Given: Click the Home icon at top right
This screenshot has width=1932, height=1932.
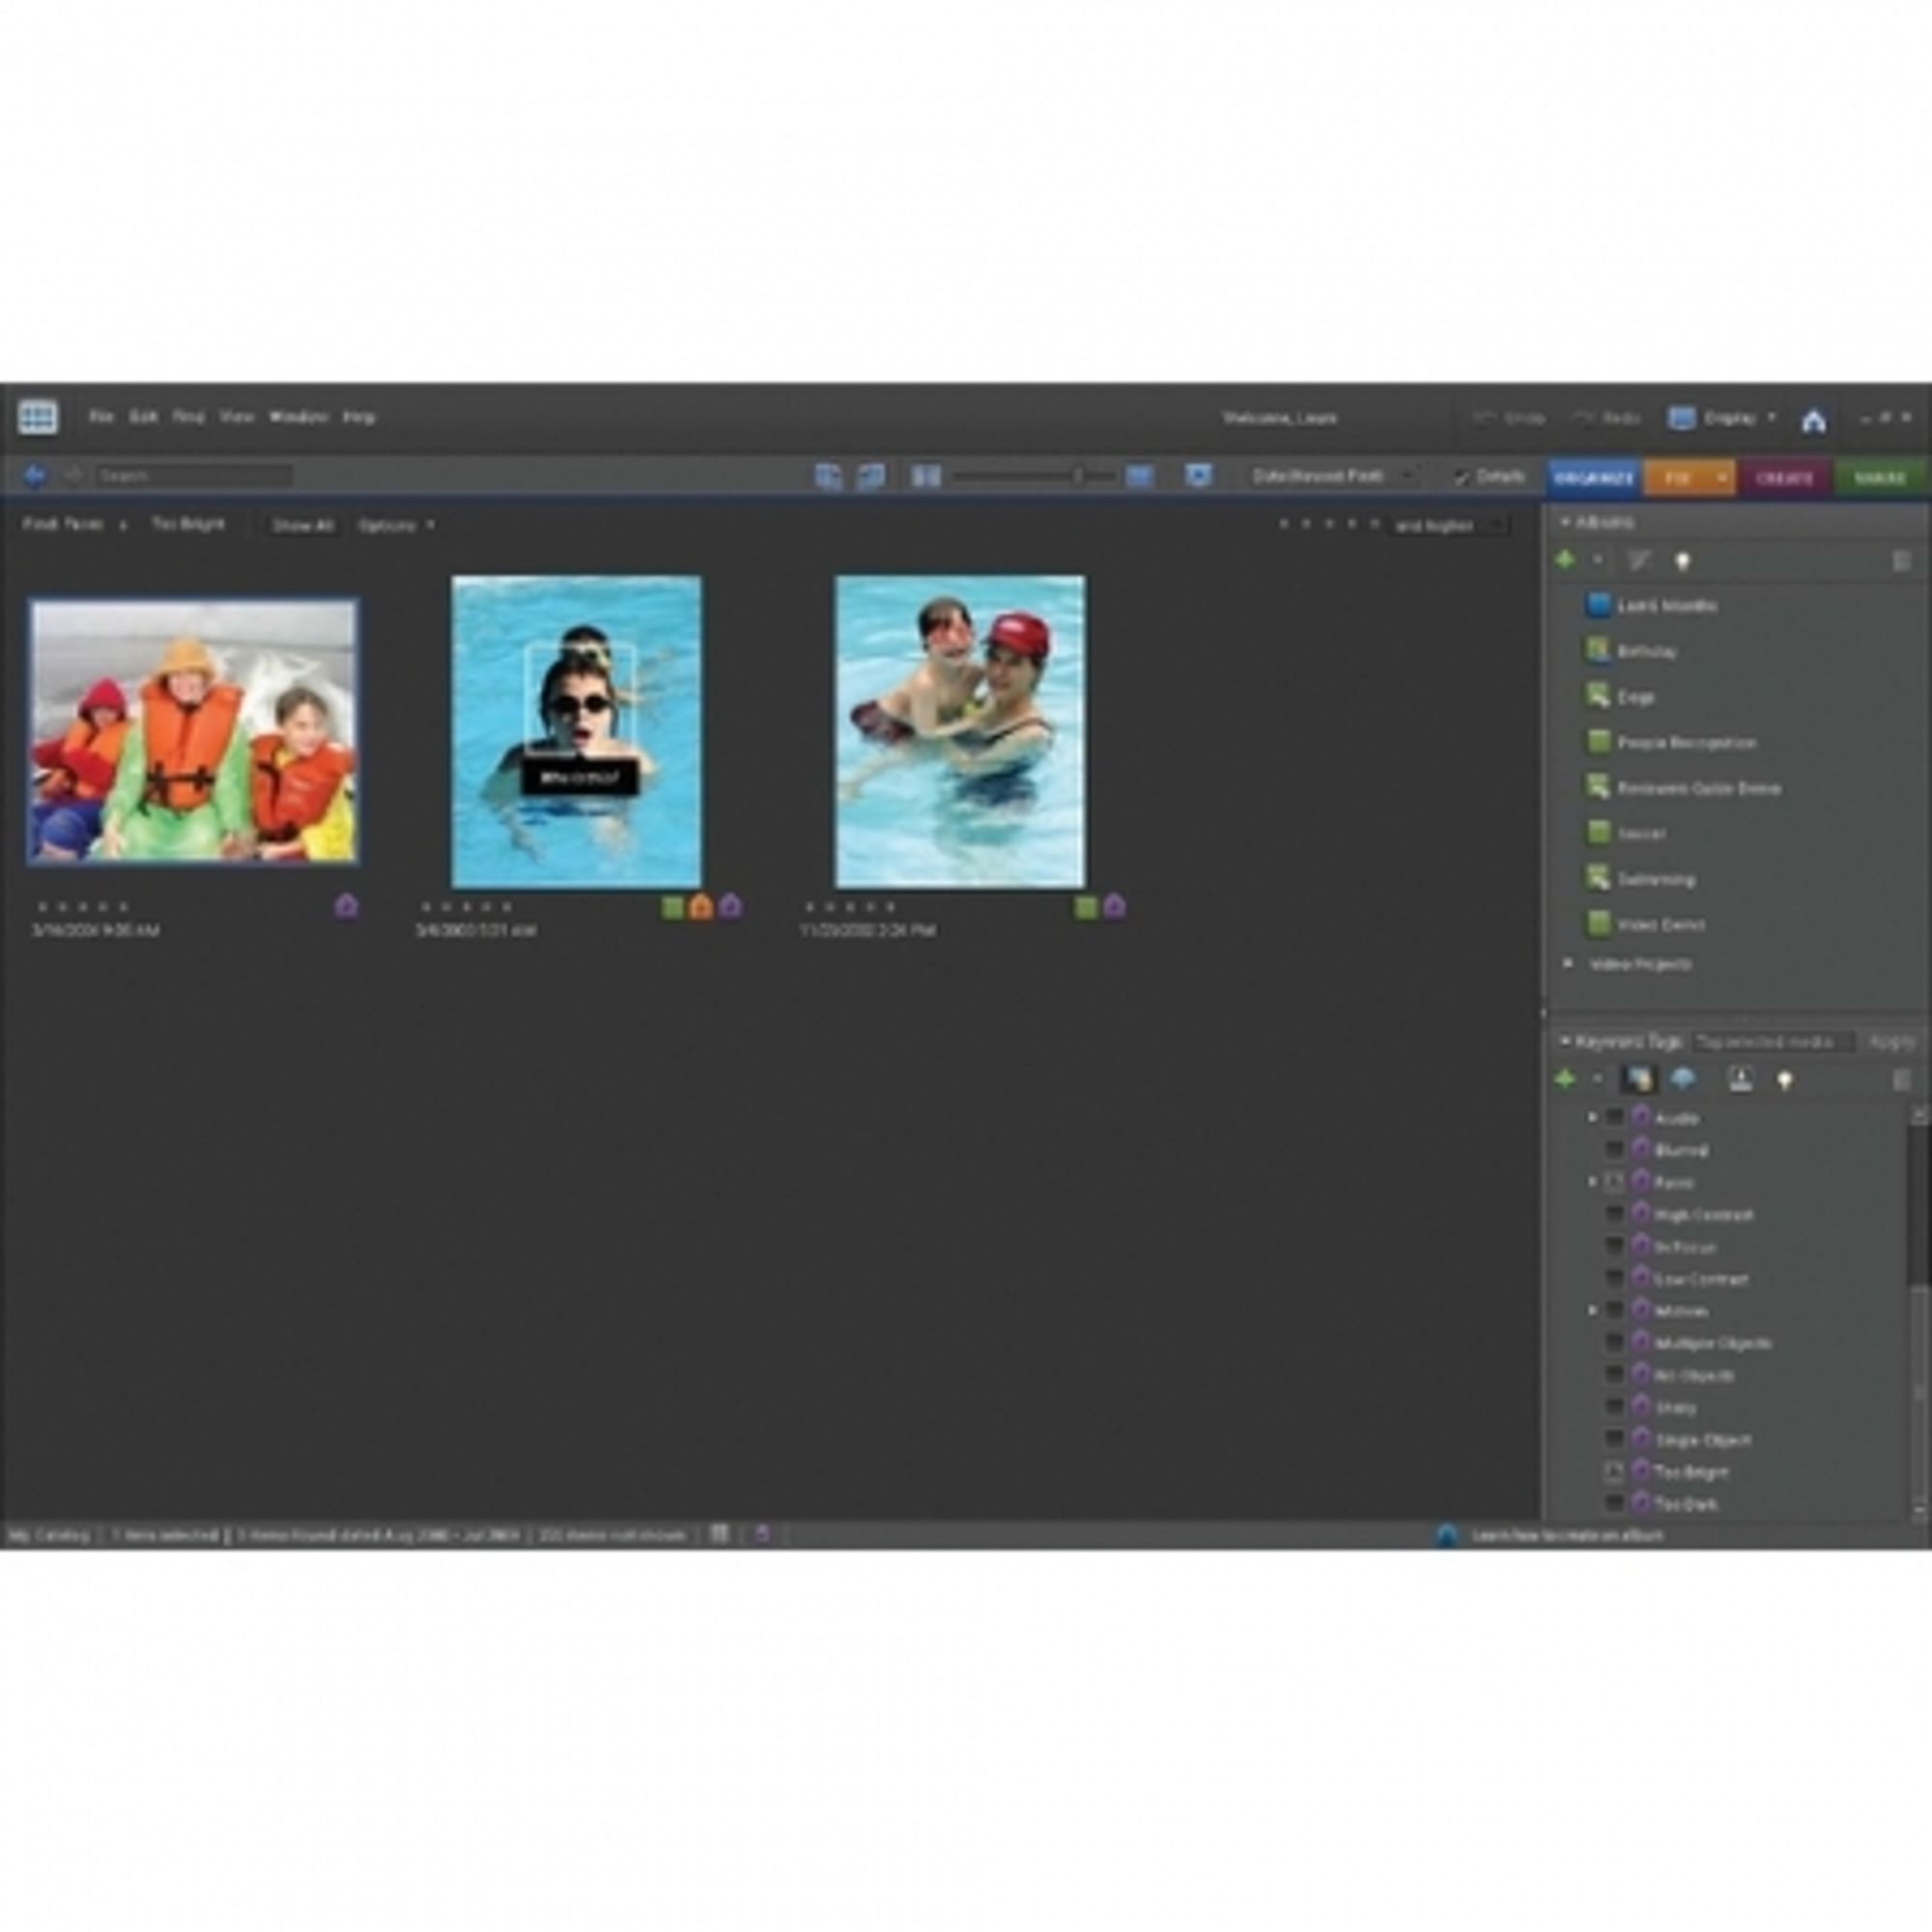Looking at the screenshot, I should [1814, 418].
